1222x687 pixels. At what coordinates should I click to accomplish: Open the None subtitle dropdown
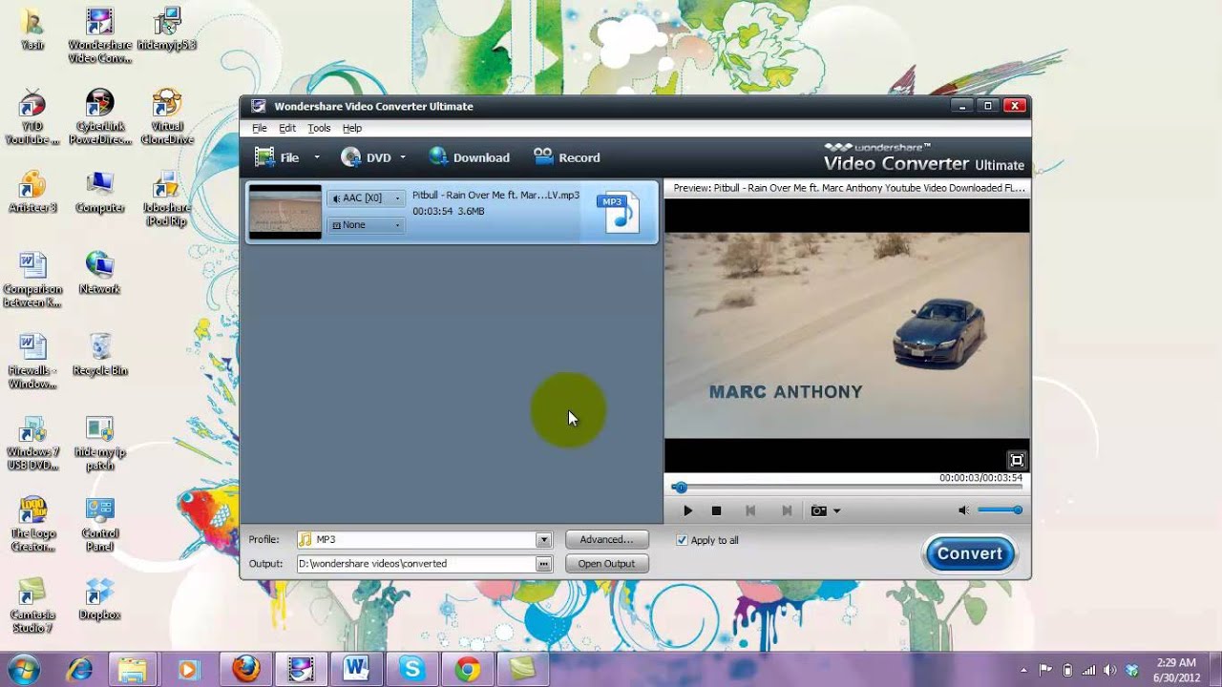(x=366, y=225)
